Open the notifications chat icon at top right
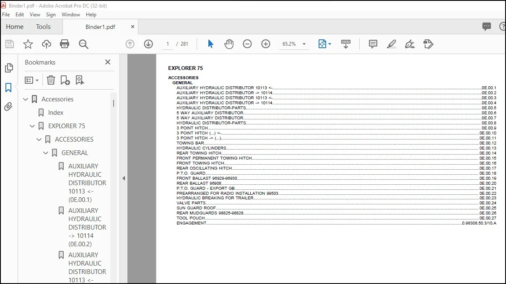 click(487, 27)
